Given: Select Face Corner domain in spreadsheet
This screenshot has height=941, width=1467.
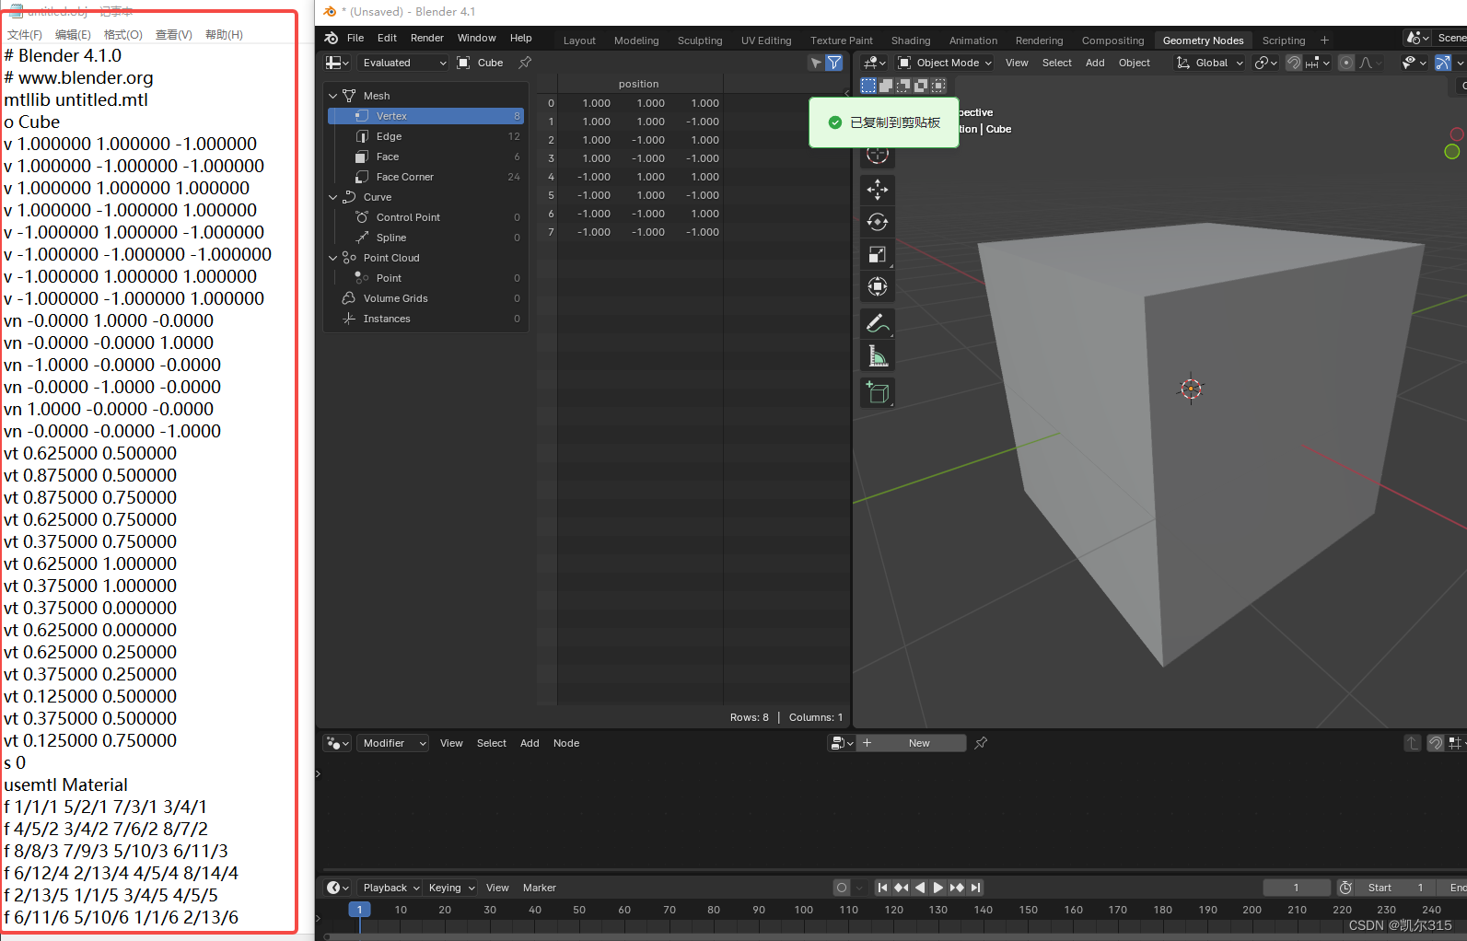Looking at the screenshot, I should click(x=426, y=177).
